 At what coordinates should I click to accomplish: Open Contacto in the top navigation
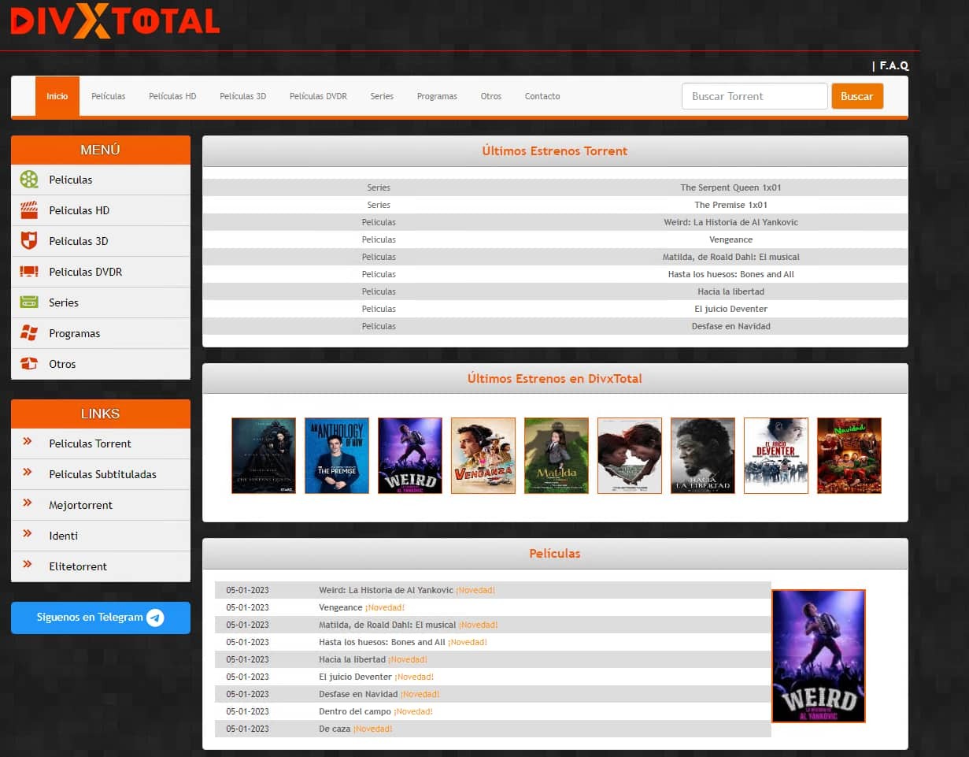click(542, 96)
